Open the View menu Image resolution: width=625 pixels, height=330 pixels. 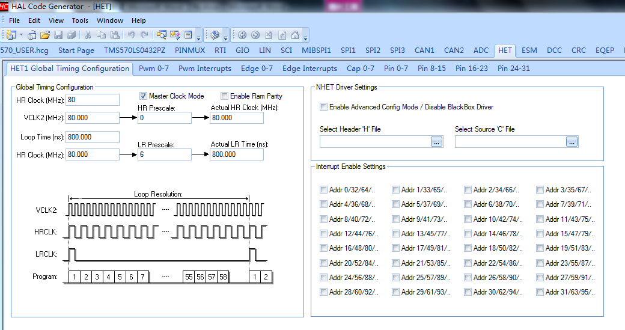click(56, 20)
